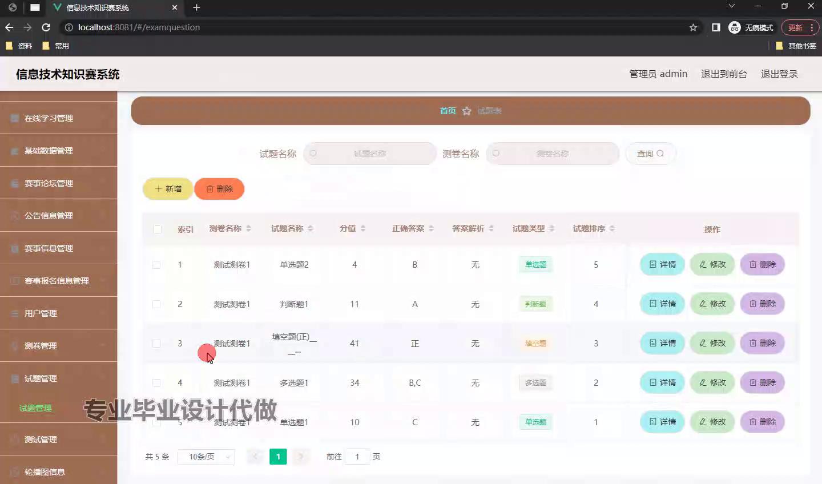The image size is (822, 484).
Task: Click the yellow 新增 button
Action: [168, 189]
